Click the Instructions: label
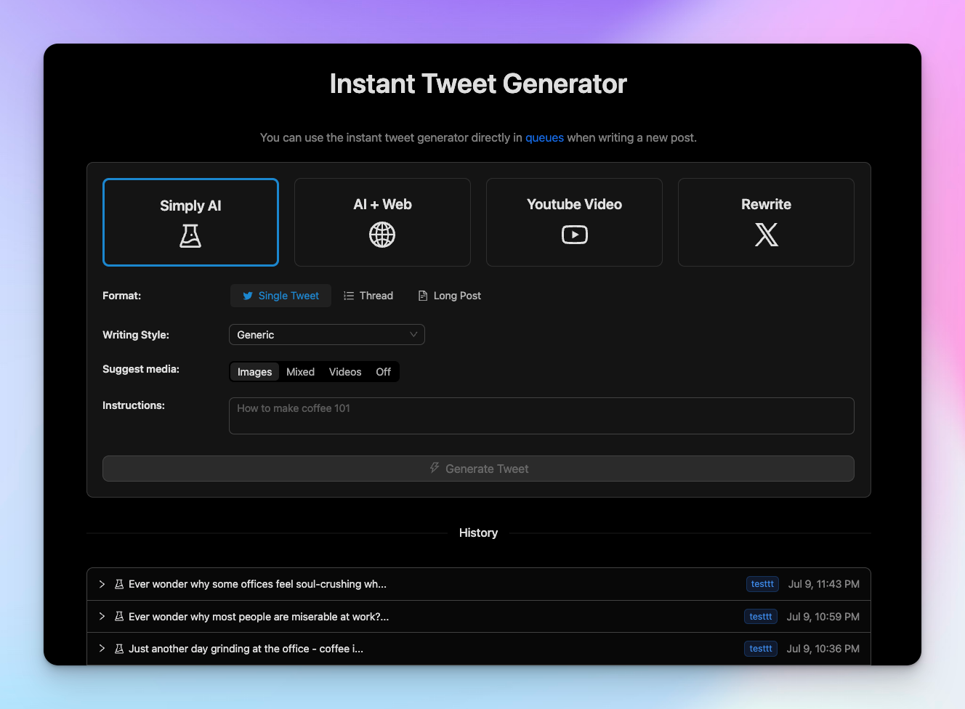 [x=134, y=405]
